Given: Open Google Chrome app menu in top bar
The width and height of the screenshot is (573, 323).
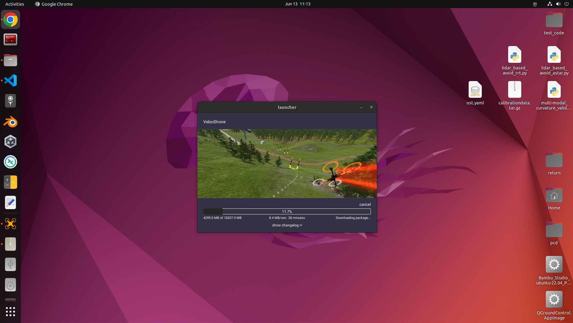Looking at the screenshot, I should [54, 4].
